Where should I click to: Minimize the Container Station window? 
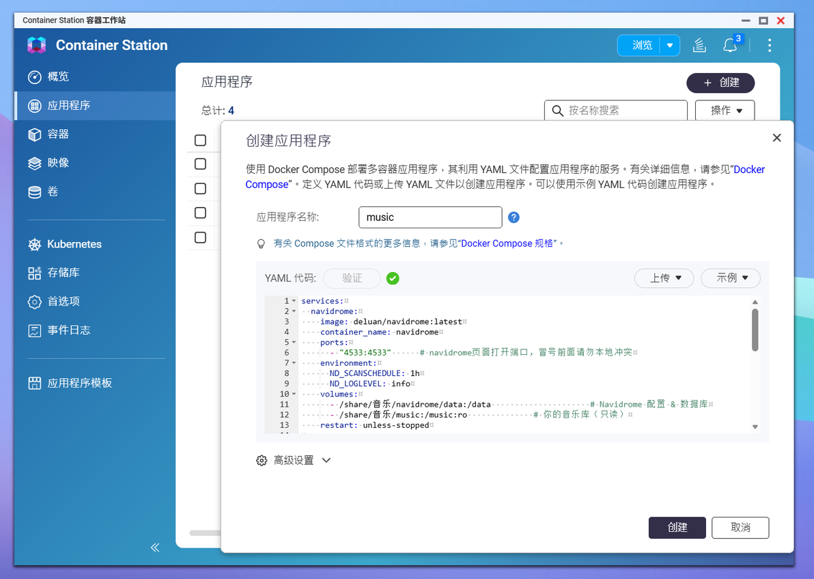pos(746,21)
